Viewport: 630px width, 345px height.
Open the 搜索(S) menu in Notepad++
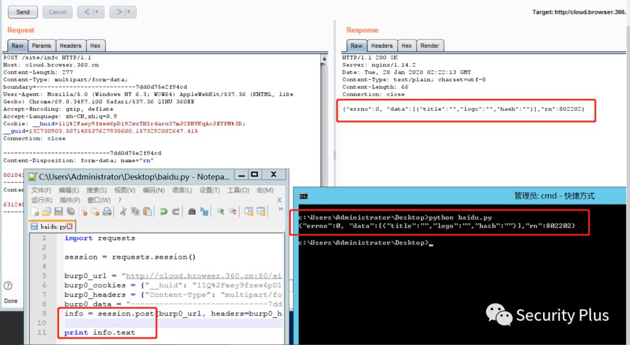click(x=96, y=190)
